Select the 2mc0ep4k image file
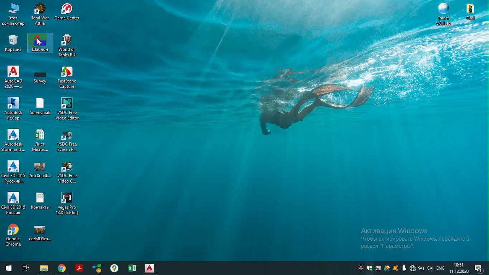Viewport: 489px width, 275px height. (x=40, y=170)
